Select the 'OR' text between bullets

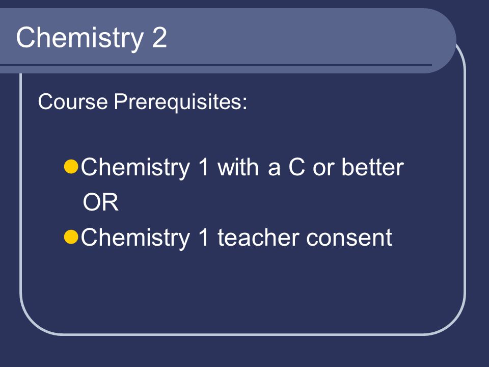tap(101, 202)
